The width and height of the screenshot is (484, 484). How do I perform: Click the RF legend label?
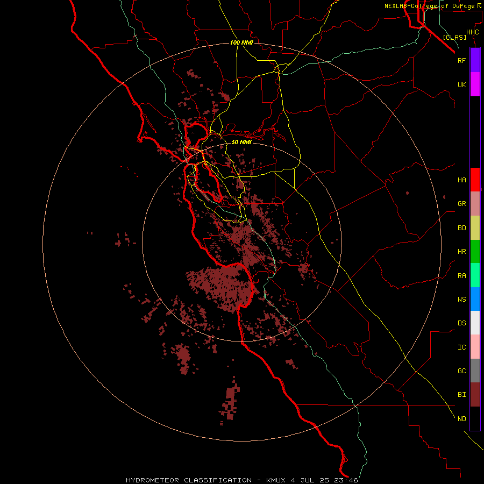(x=461, y=60)
